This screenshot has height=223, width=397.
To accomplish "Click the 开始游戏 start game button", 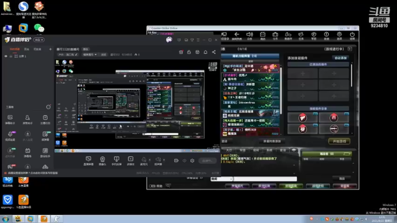I will [x=339, y=141].
